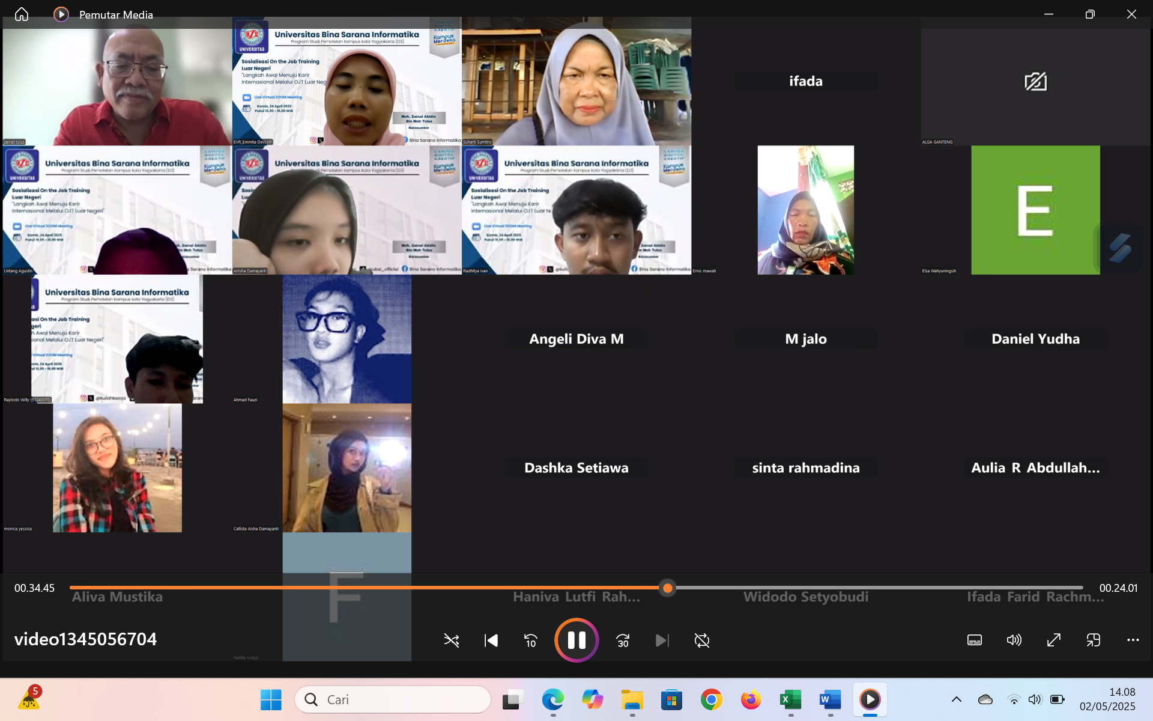The image size is (1153, 721).
Task: Enter full screen mode
Action: pyautogui.click(x=1053, y=640)
